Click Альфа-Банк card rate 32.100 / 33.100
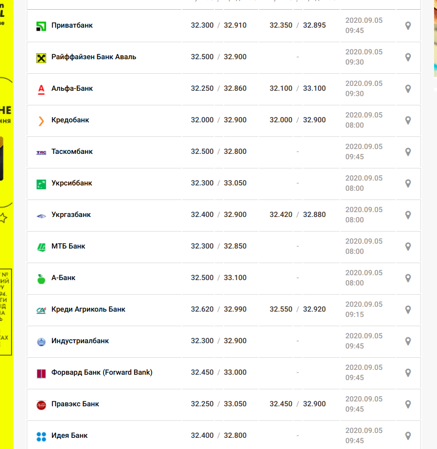 coord(297,88)
